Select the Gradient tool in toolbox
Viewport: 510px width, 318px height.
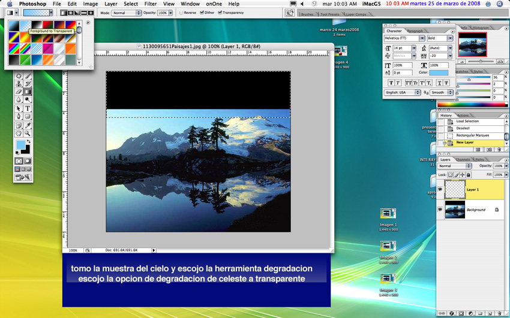pos(28,92)
